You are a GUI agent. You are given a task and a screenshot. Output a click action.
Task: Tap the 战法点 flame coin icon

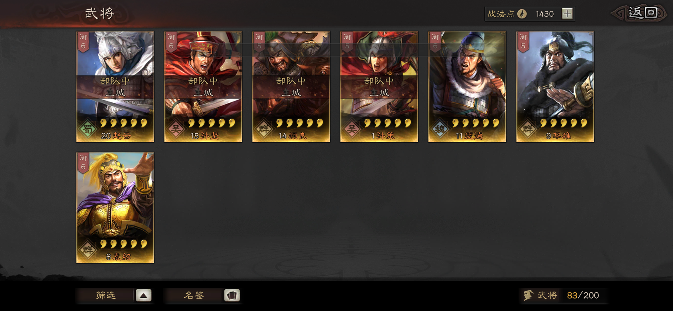coord(522,14)
